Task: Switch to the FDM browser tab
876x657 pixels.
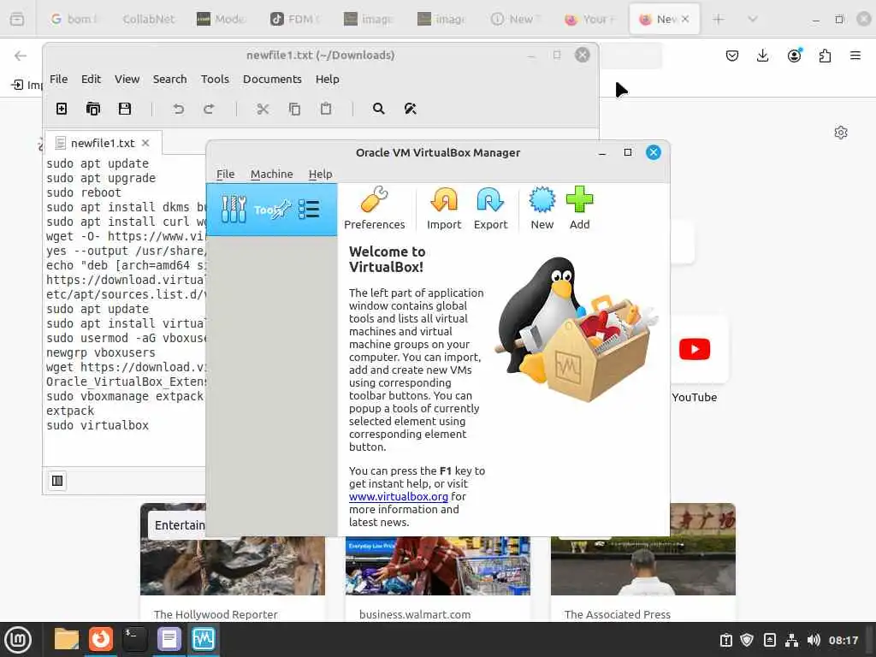Action: (294, 19)
